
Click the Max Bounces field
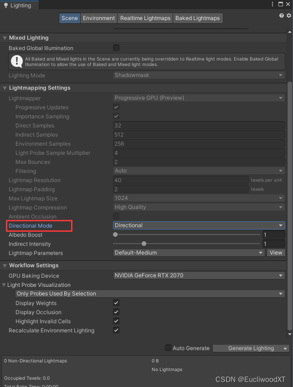[199, 162]
